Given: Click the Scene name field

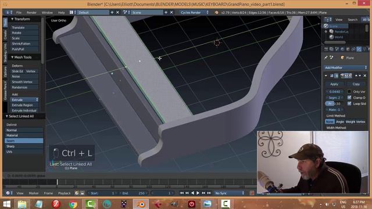Looking at the screenshot, I should [x=146, y=13].
